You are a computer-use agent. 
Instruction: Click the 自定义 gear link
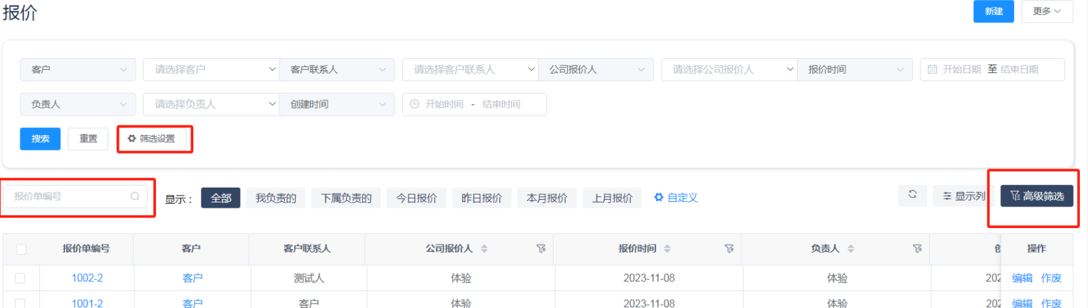[676, 198]
